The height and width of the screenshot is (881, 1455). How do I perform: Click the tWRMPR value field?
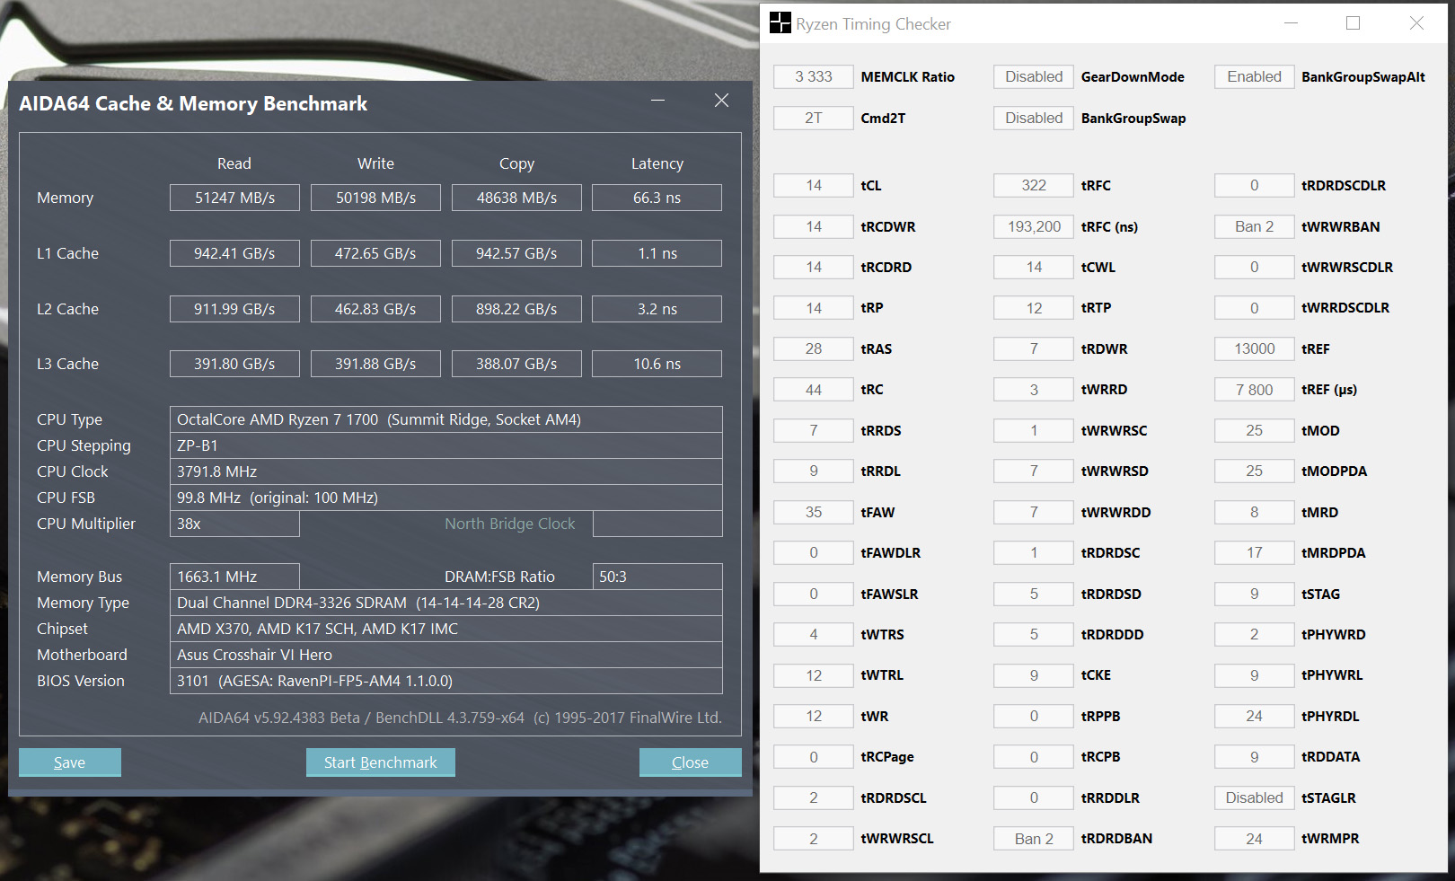pyautogui.click(x=1255, y=839)
